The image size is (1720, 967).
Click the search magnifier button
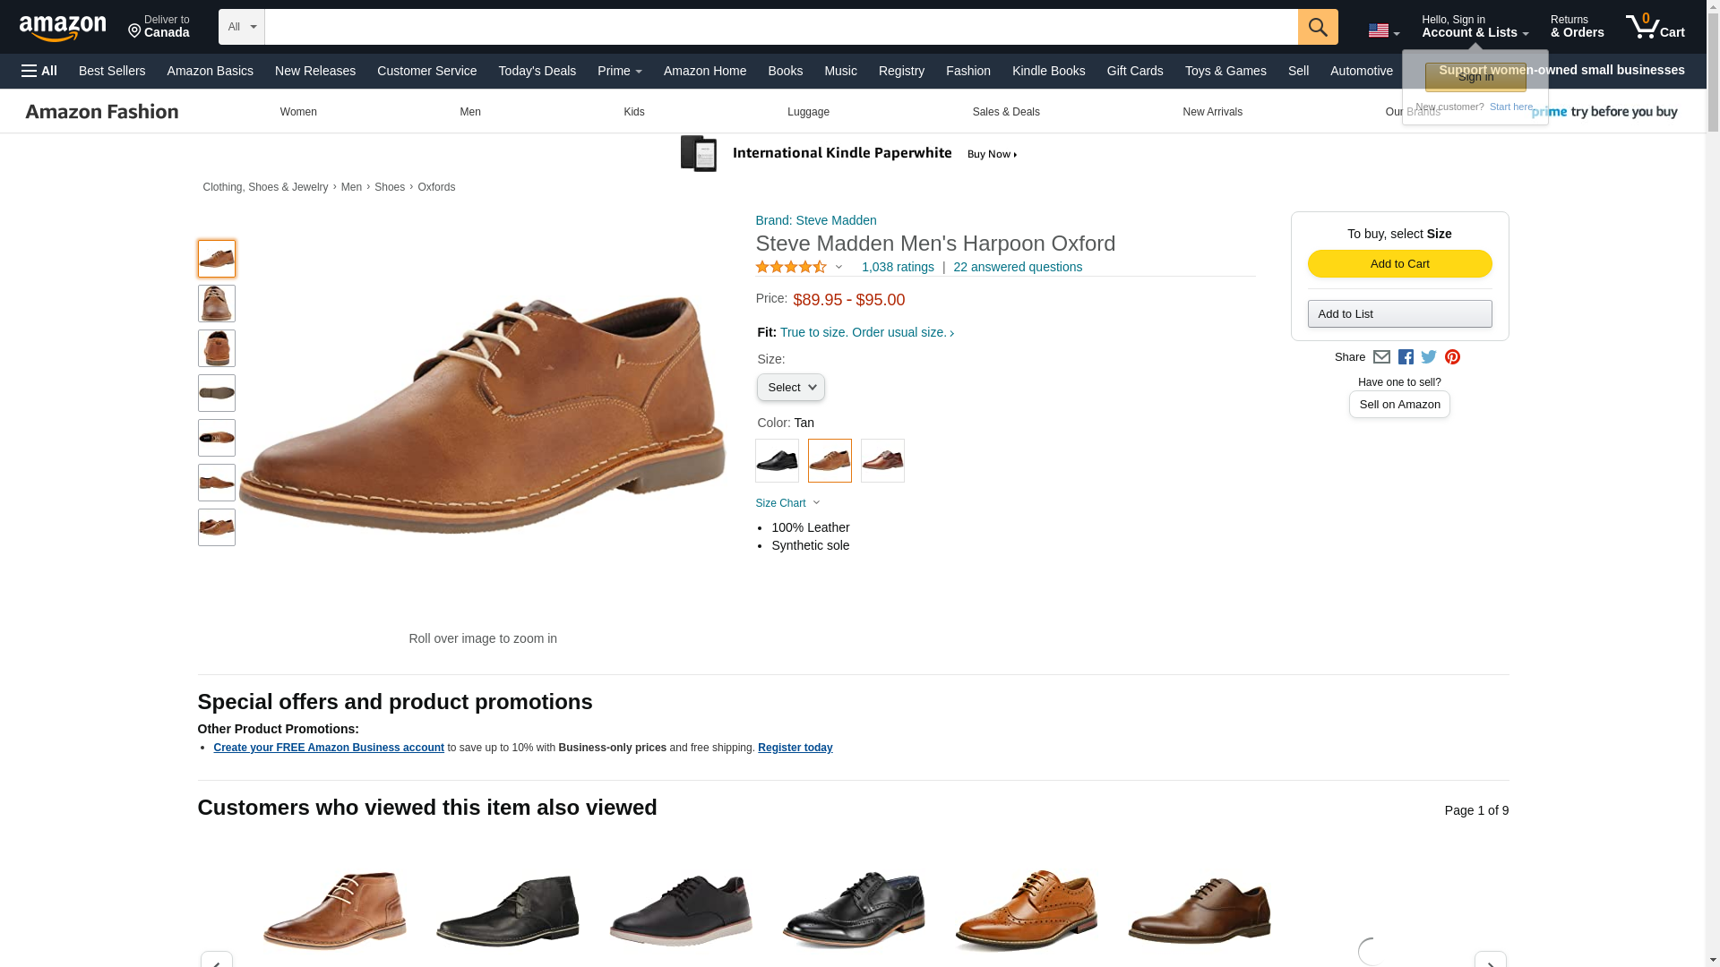tap(1317, 27)
